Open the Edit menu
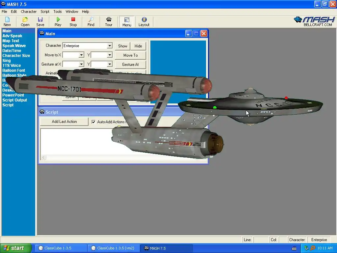The width and height of the screenshot is (337, 253). [x=14, y=12]
